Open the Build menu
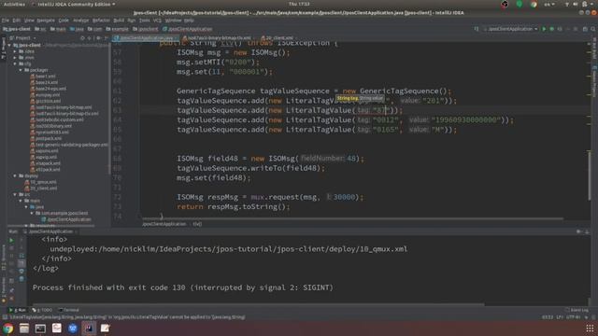Image resolution: width=598 pixels, height=336 pixels. pos(119,21)
